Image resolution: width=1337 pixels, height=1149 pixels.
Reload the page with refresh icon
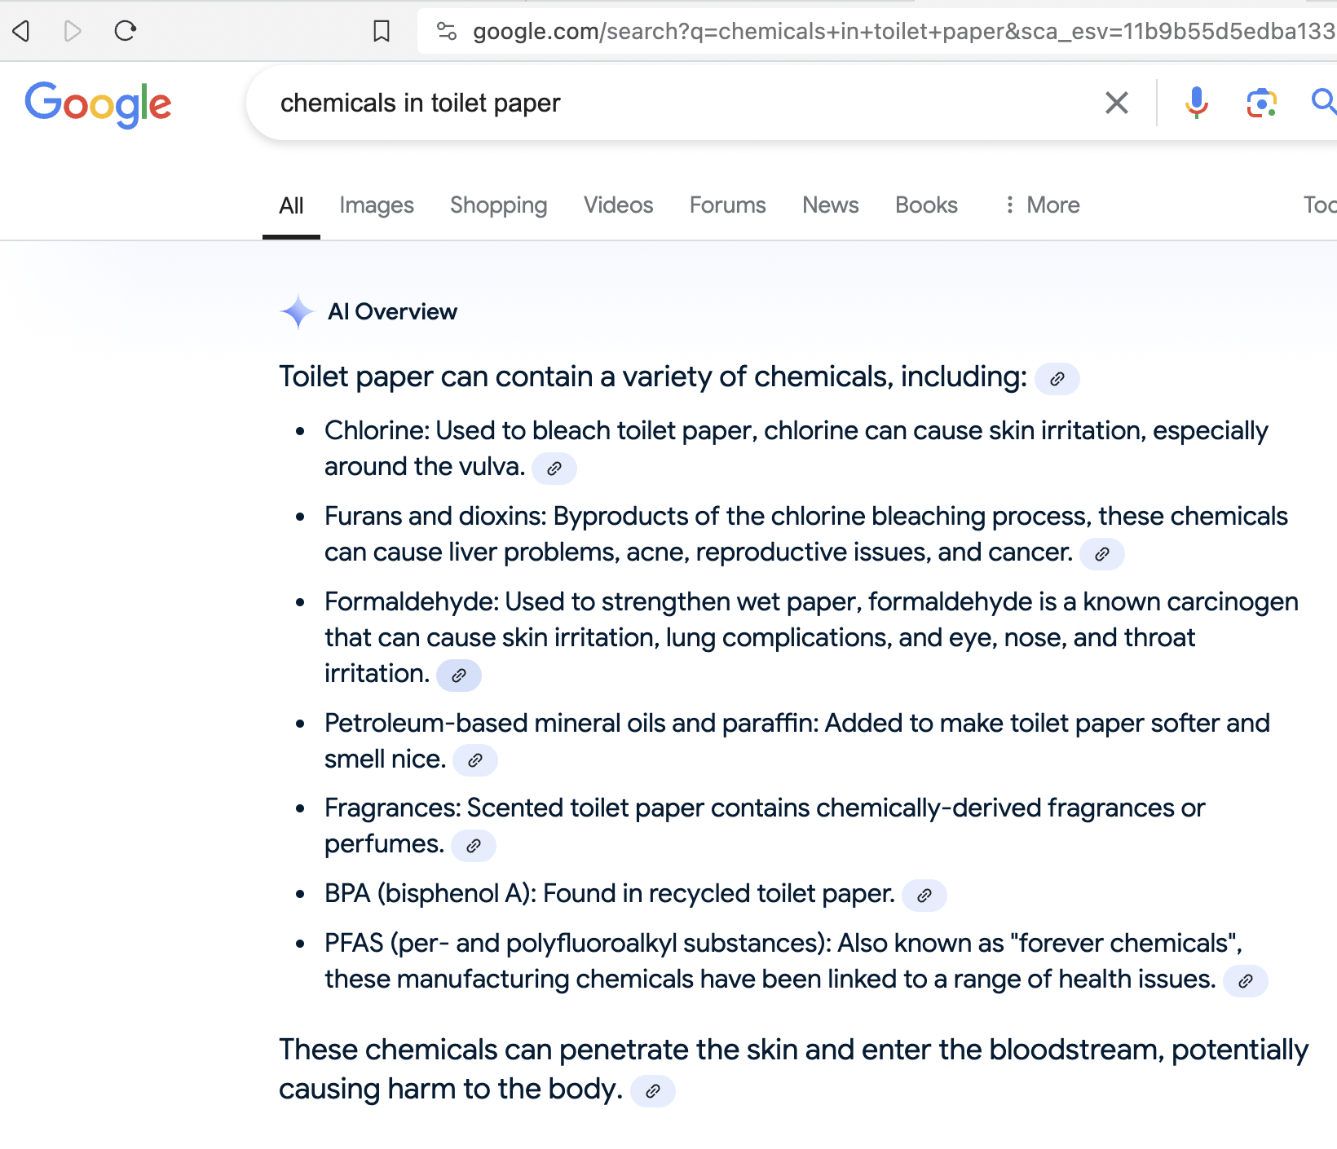tap(125, 31)
